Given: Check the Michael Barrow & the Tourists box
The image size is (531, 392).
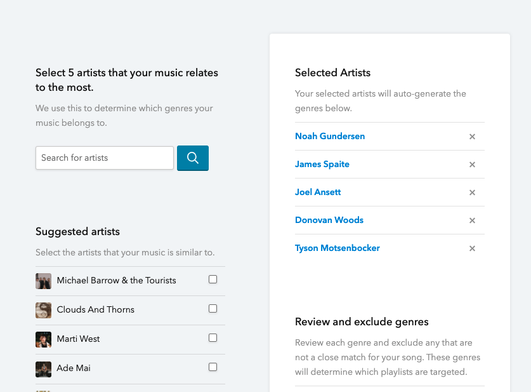Looking at the screenshot, I should pos(213,280).
